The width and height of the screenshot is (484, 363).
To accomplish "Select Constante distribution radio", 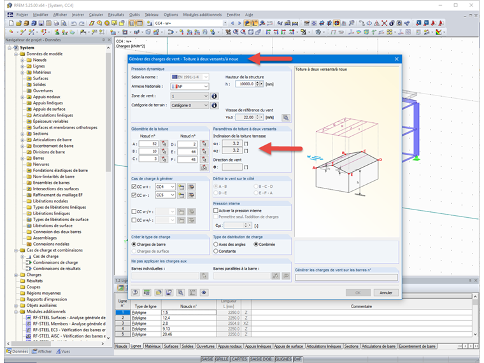I will point(216,252).
